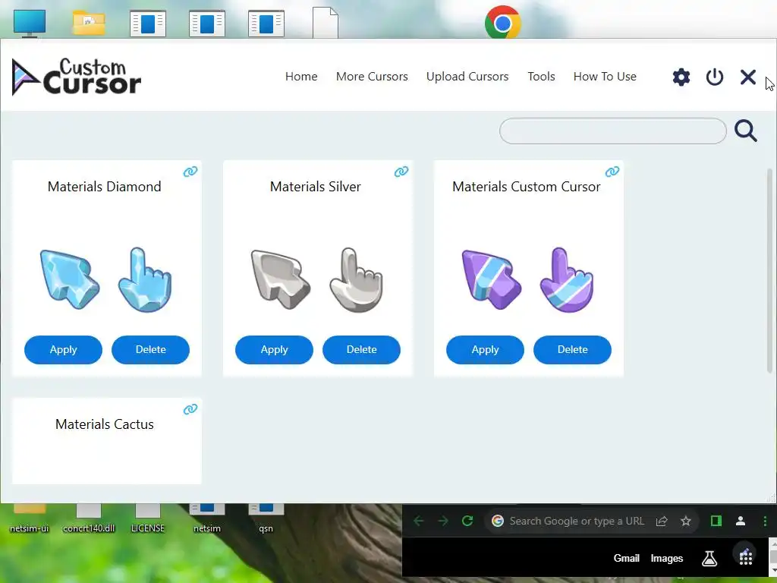Open the blank document desktop icon

coord(326,22)
